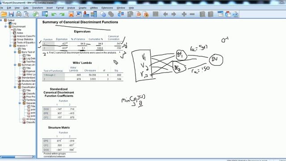Screen dimensions: 286x161
Task: Open the Edit menu
Action: tap(9, 8)
